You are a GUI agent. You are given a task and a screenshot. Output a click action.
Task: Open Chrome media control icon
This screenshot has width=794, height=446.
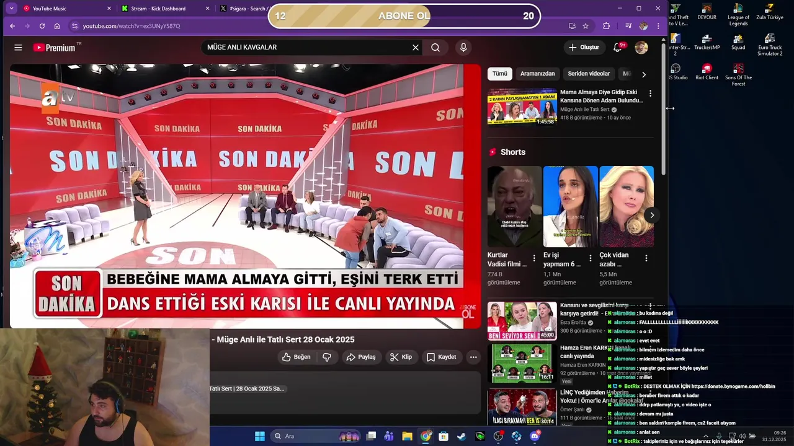tap(628, 26)
